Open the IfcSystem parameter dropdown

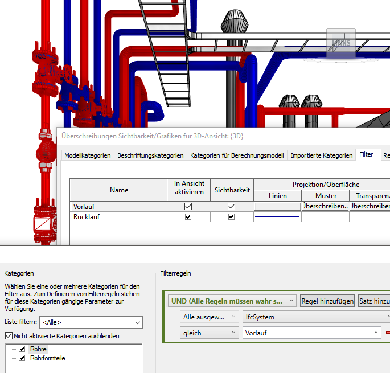tap(315, 316)
